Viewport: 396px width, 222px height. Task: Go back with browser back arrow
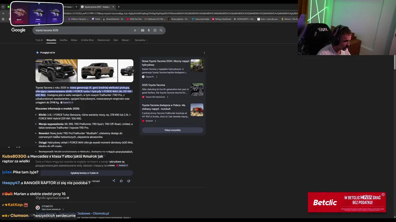pos(3,13)
